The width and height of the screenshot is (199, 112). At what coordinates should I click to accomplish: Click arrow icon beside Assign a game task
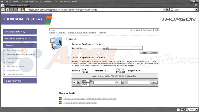[61, 99]
